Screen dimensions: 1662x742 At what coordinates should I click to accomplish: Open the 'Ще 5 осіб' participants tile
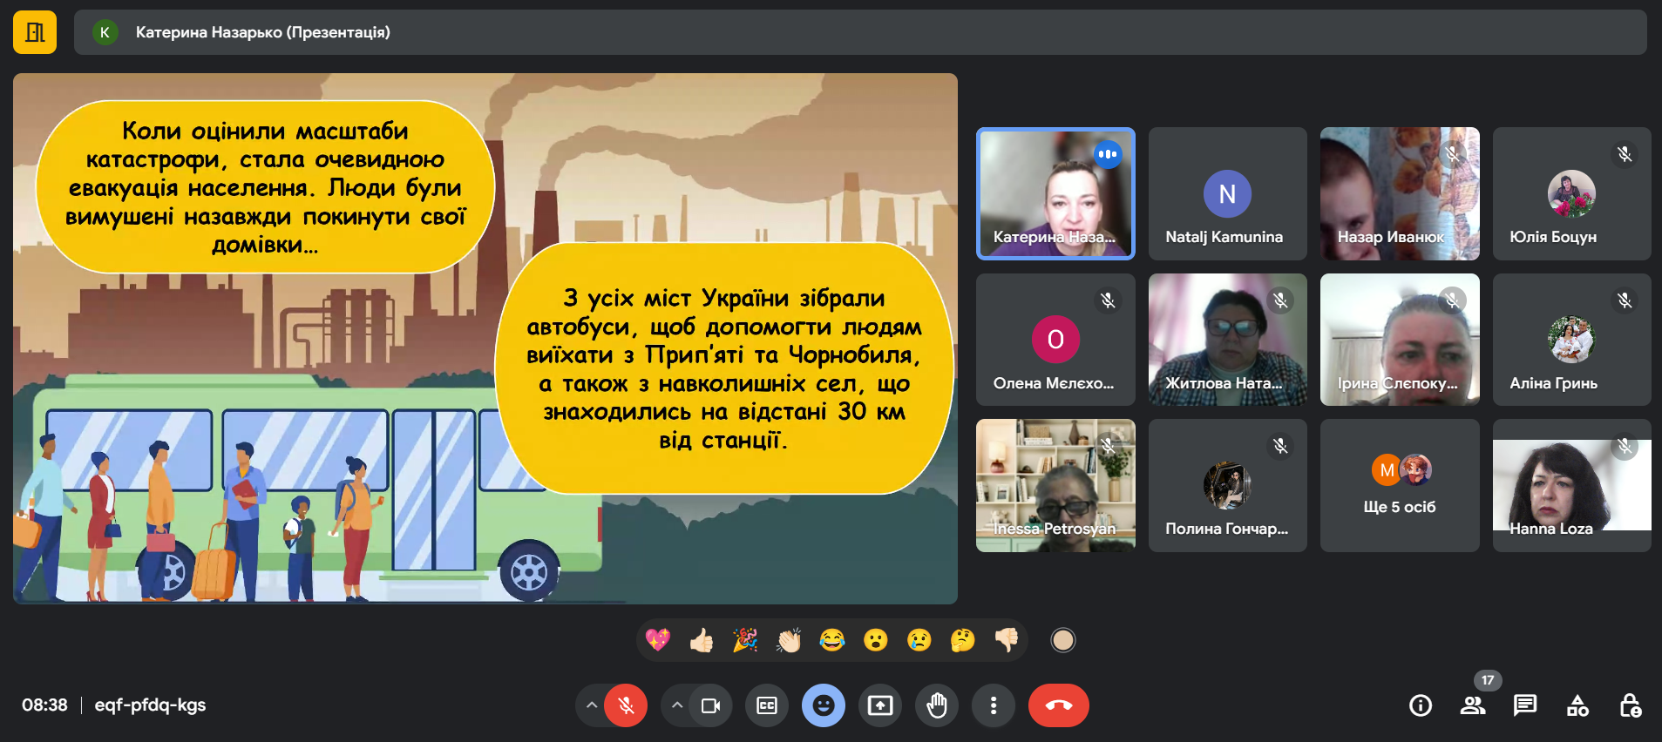(1400, 485)
